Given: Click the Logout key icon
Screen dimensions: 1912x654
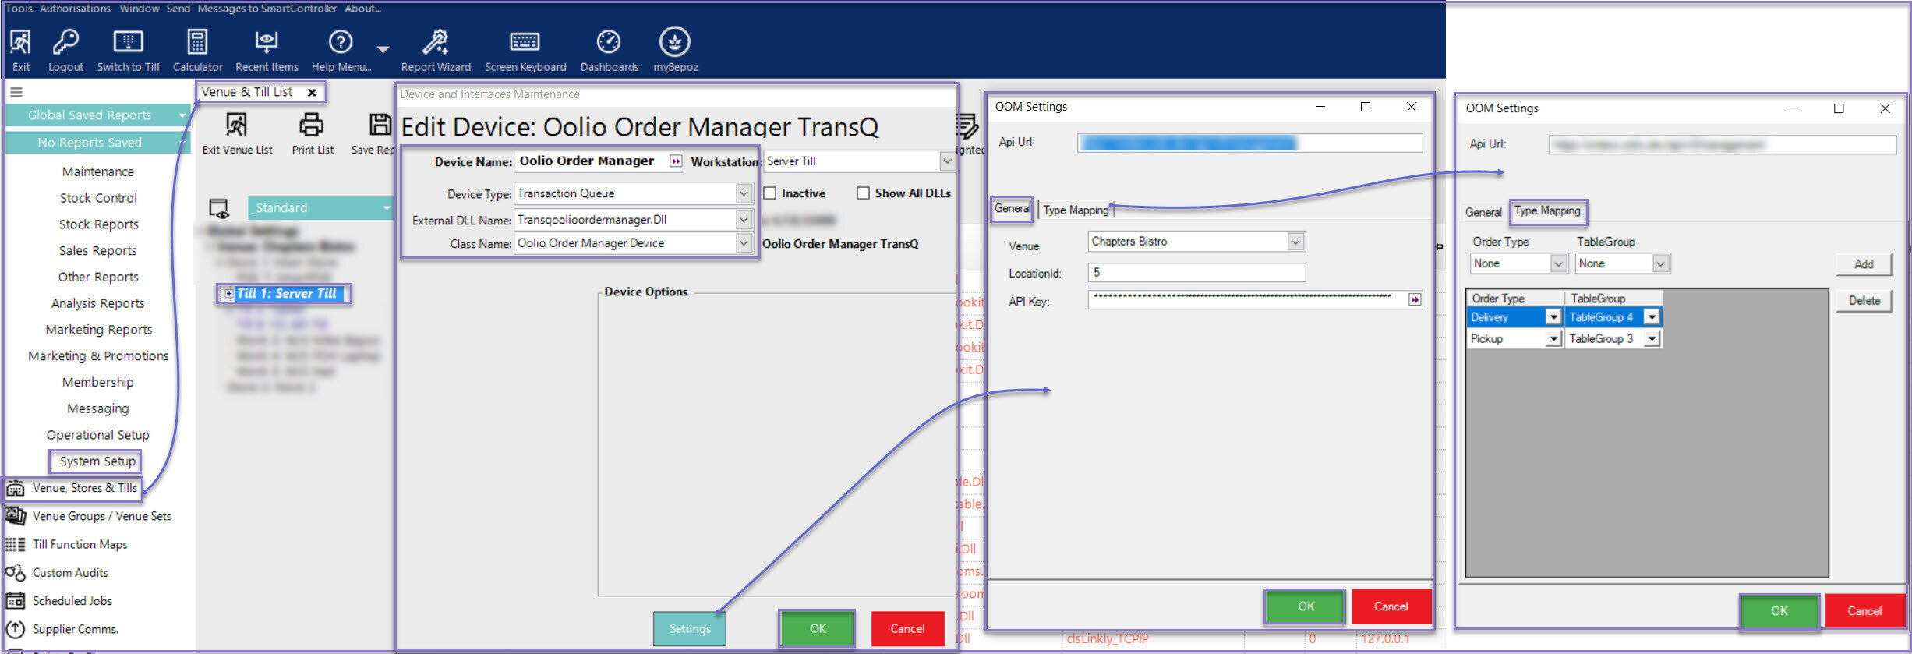Looking at the screenshot, I should [65, 42].
